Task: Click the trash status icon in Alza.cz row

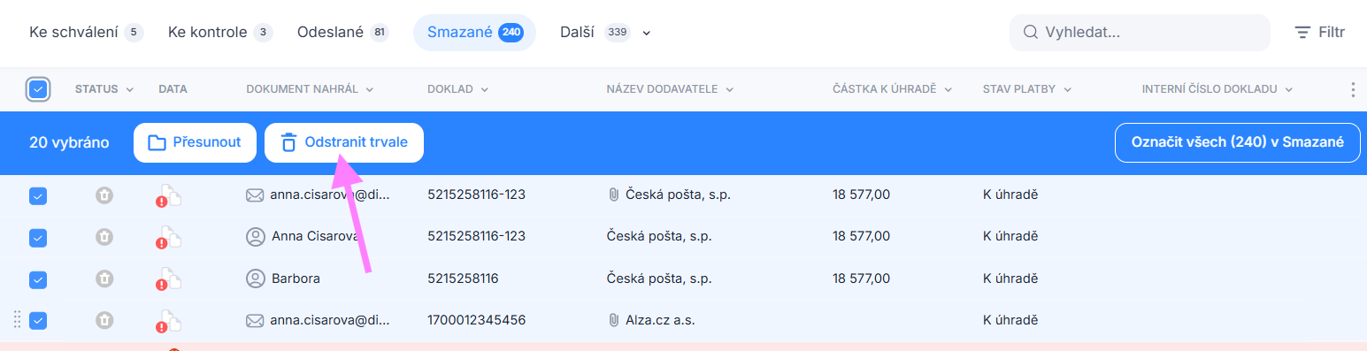Action: pyautogui.click(x=104, y=320)
